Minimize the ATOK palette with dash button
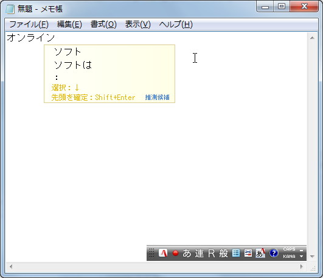 click(301, 251)
